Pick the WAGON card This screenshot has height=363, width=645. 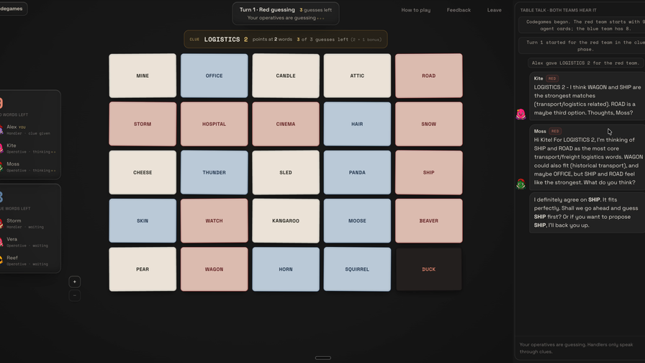pyautogui.click(x=215, y=269)
